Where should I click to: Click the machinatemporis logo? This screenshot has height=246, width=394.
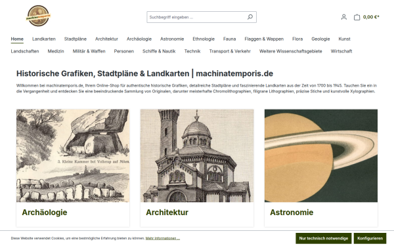pyautogui.click(x=38, y=16)
